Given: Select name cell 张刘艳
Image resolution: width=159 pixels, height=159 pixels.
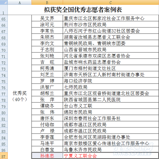Looking at the screenshot, I should click(47, 55).
